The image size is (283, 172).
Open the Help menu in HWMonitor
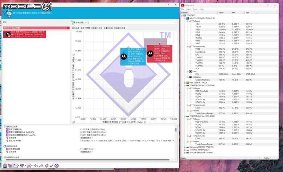click(202, 9)
